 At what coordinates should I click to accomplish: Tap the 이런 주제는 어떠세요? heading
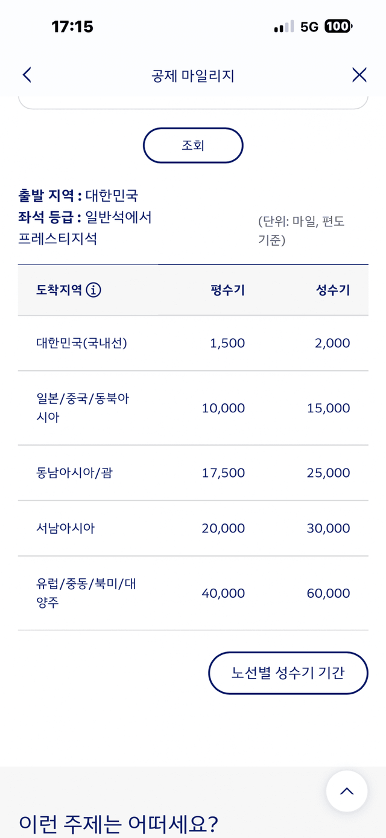pyautogui.click(x=118, y=823)
